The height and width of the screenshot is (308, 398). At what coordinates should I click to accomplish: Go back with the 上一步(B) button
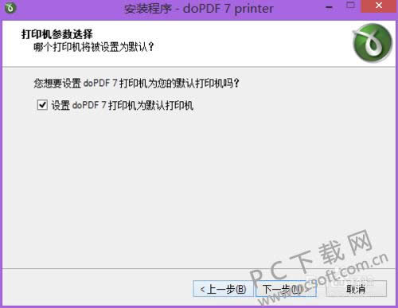coord(223,289)
